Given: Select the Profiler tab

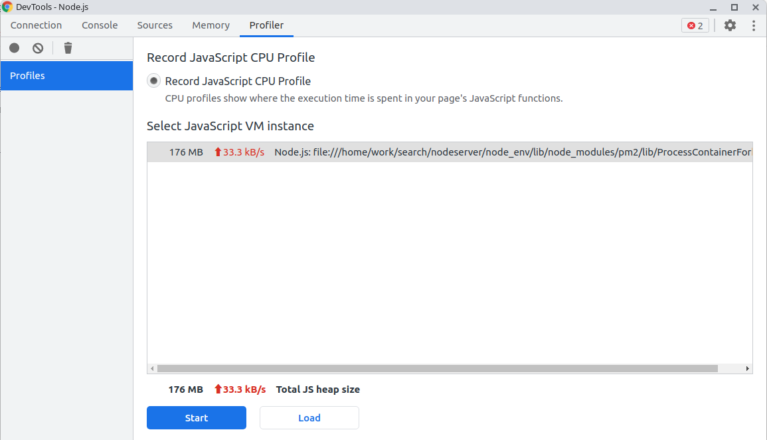Looking at the screenshot, I should click(266, 25).
